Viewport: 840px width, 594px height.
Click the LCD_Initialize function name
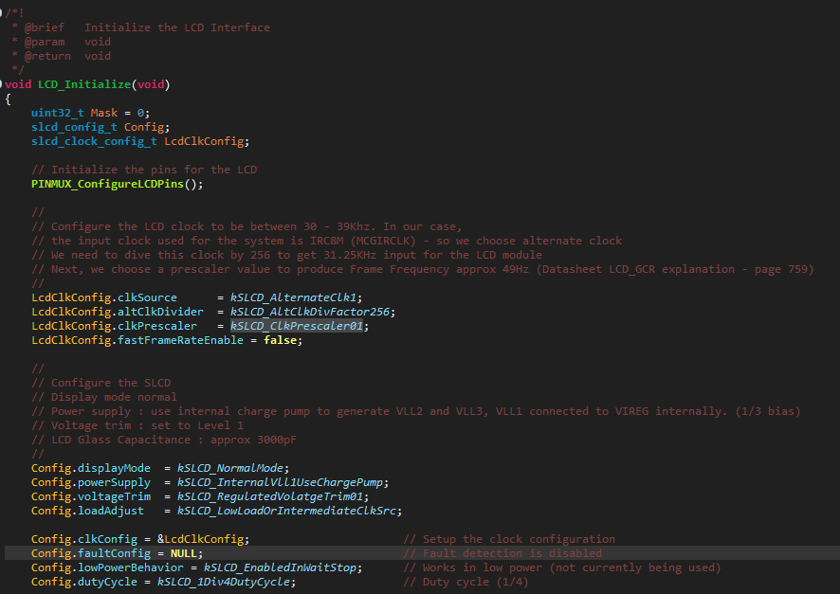click(84, 84)
